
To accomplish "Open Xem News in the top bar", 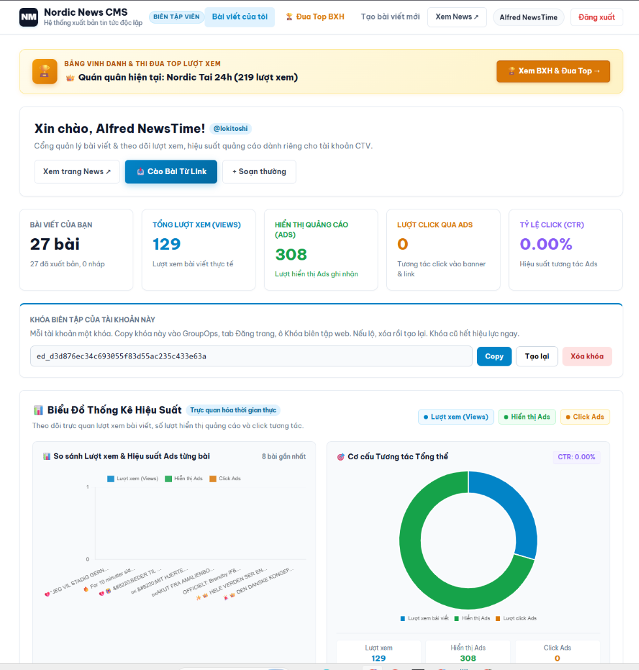I will tap(457, 17).
